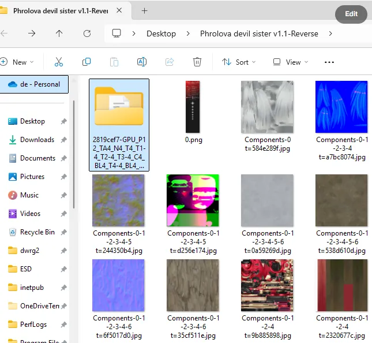Go up one directory level
This screenshot has height=343, width=372.
[x=59, y=33]
